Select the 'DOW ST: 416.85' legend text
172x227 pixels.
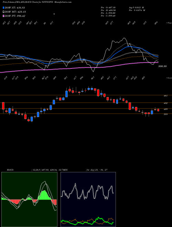click(x=15, y=8)
